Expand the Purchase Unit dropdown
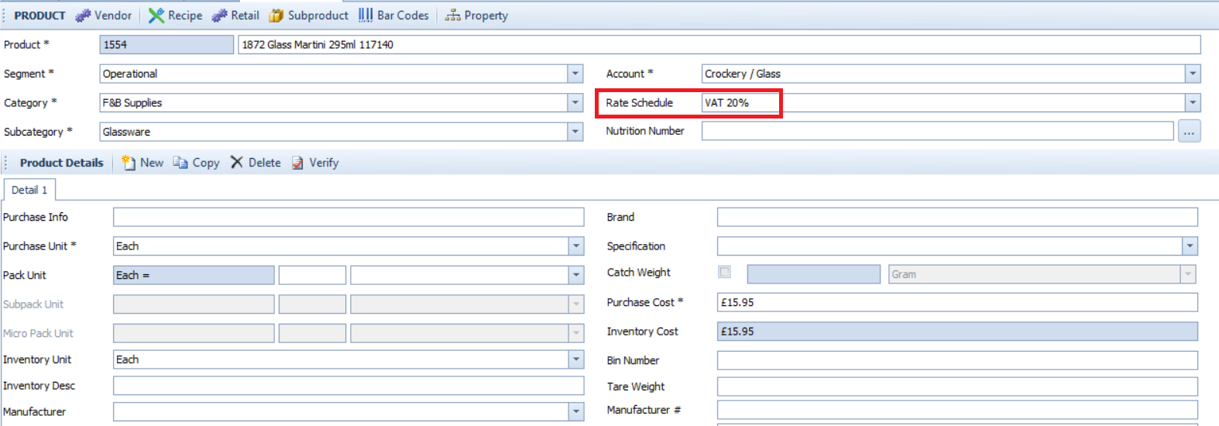The width and height of the screenshot is (1219, 426). point(576,246)
